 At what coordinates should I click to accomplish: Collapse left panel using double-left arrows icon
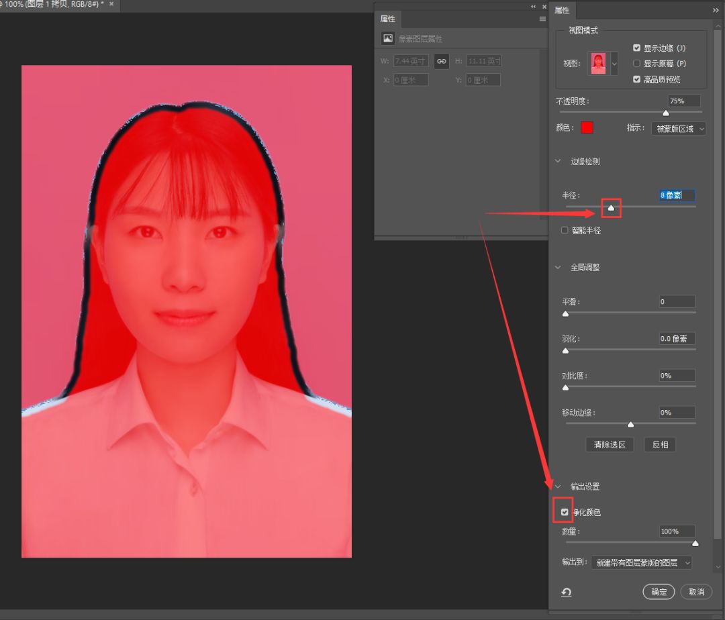534,7
